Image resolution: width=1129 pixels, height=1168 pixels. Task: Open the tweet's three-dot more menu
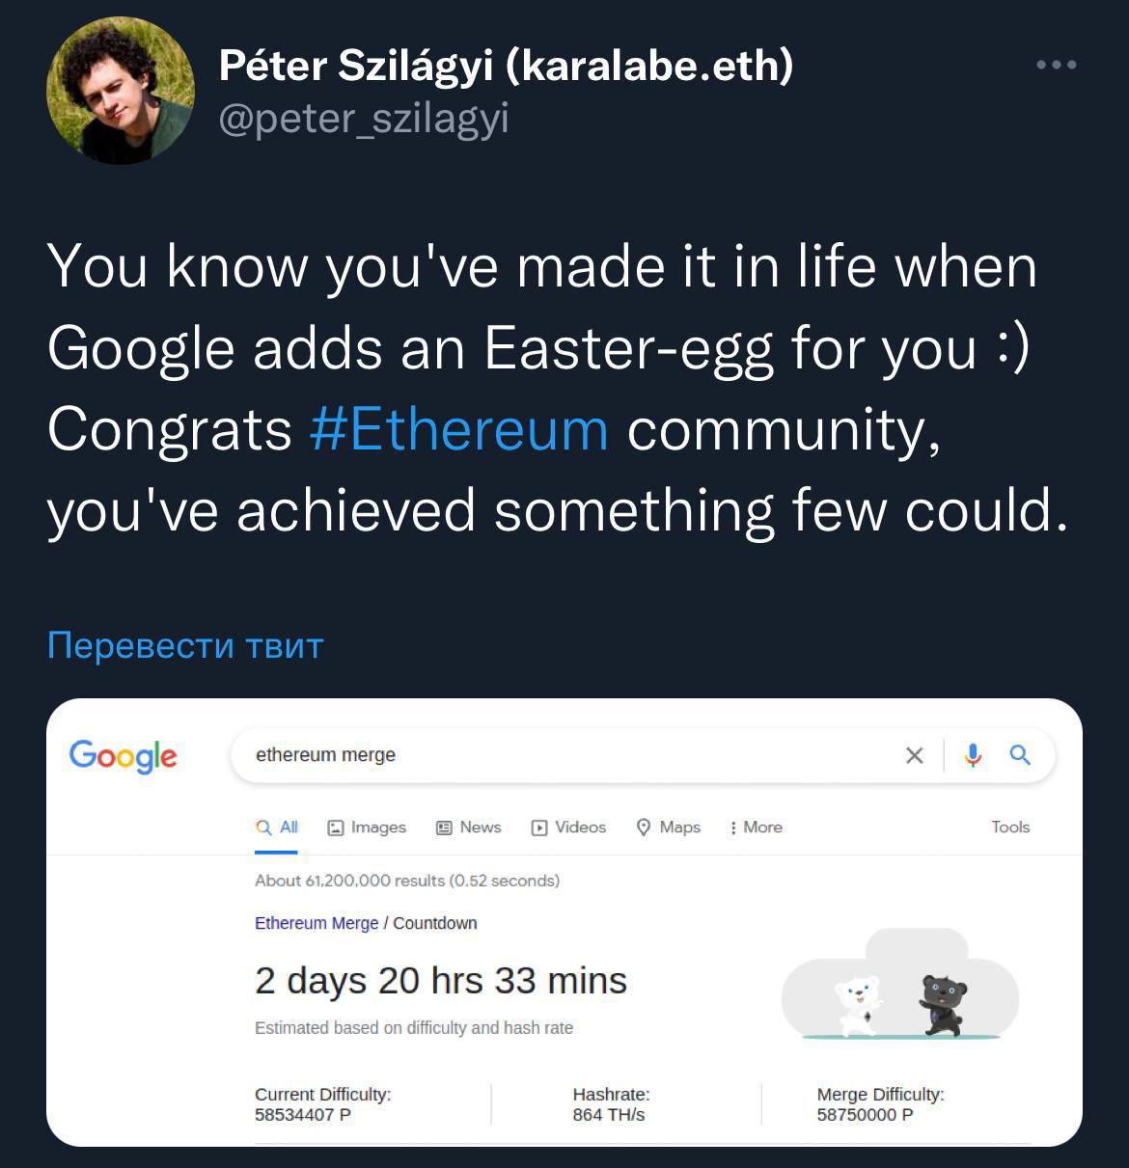pyautogui.click(x=1056, y=66)
